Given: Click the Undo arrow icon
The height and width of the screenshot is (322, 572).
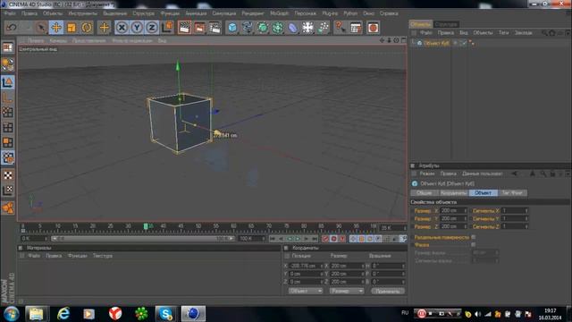Looking at the screenshot, I should [x=12, y=28].
